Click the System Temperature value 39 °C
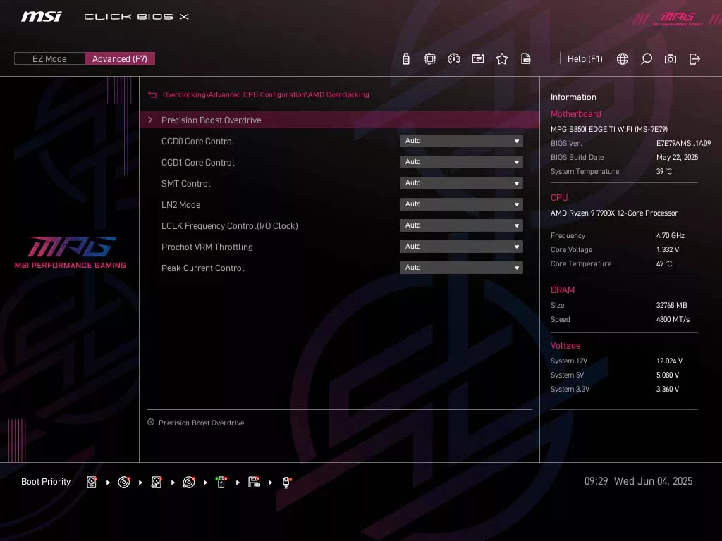This screenshot has width=722, height=541. click(664, 171)
